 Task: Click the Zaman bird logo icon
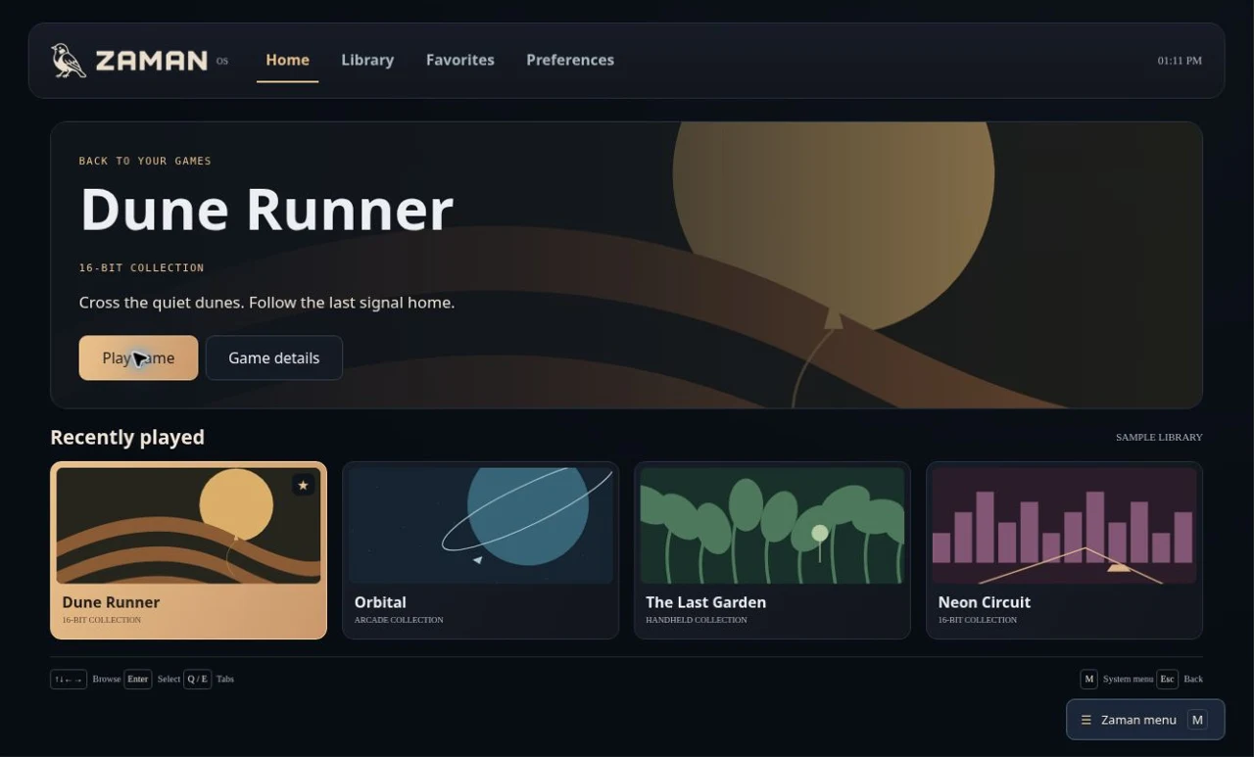pyautogui.click(x=69, y=61)
